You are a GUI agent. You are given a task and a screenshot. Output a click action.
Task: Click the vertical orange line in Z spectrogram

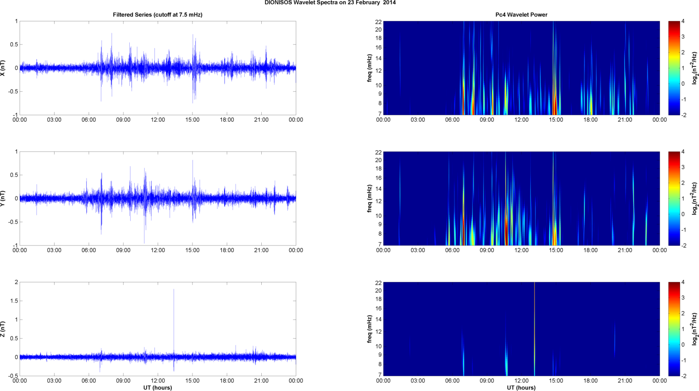click(534, 329)
